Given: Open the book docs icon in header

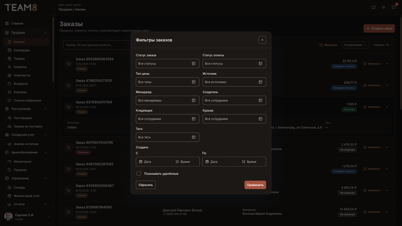Looking at the screenshot, I should [374, 7].
